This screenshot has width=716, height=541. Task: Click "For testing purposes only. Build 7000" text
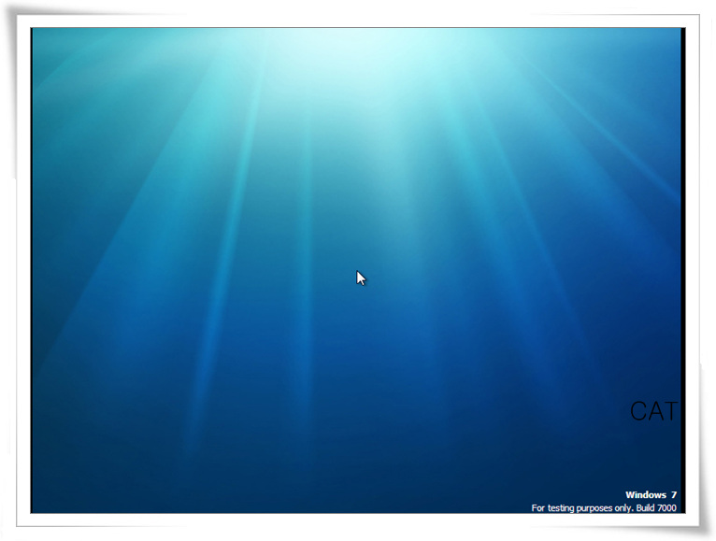click(604, 508)
